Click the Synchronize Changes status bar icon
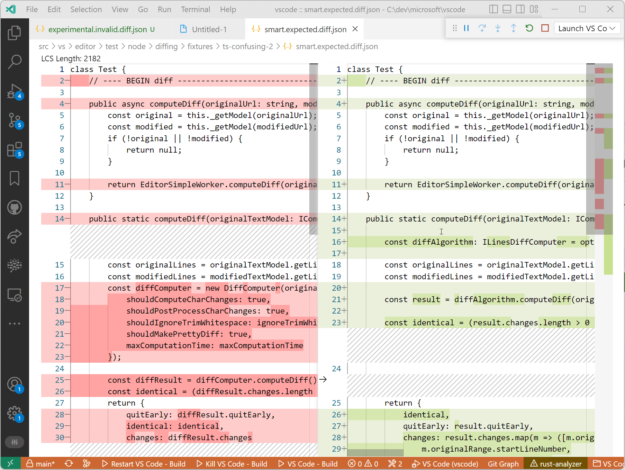 [x=69, y=464]
